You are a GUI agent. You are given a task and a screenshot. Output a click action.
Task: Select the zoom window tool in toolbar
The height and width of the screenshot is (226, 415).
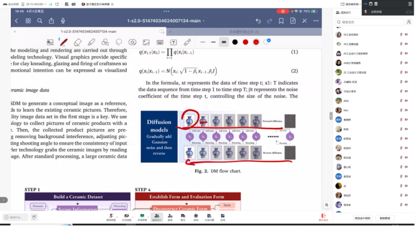(x=50, y=42)
